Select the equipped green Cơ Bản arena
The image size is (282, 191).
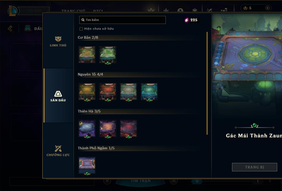[x=108, y=55]
